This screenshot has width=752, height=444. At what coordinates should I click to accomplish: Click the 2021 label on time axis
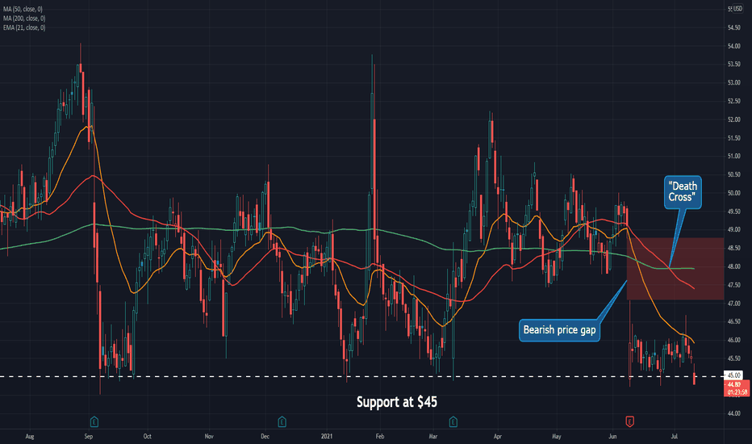(327, 436)
